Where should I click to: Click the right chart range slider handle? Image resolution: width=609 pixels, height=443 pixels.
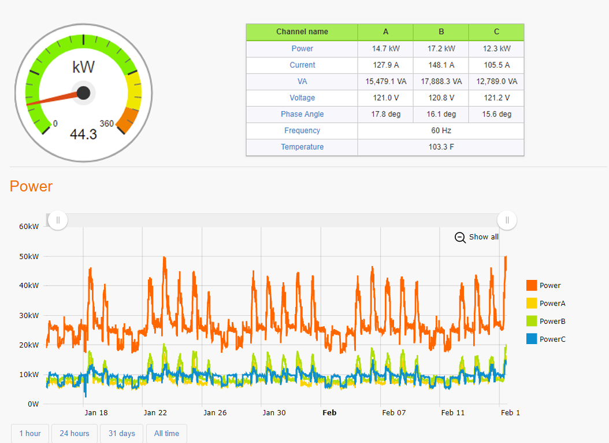(x=507, y=220)
